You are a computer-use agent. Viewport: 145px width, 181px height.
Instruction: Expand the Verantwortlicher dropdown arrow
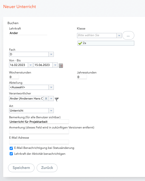click(51, 99)
